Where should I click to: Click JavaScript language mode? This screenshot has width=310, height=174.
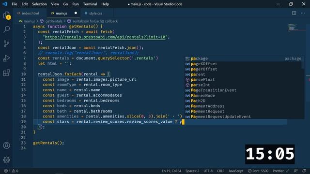coord(236,171)
